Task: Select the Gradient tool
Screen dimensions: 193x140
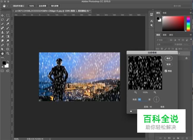Action: pyautogui.click(x=8, y=37)
